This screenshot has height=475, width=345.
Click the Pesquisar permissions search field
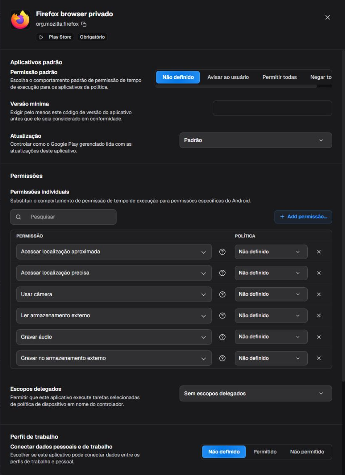click(63, 217)
